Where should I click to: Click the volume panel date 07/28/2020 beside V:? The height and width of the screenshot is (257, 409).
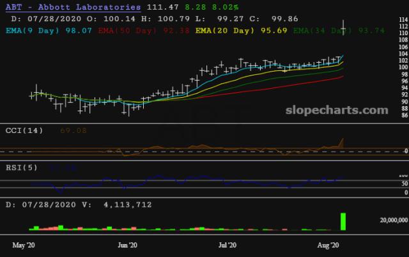coord(49,205)
